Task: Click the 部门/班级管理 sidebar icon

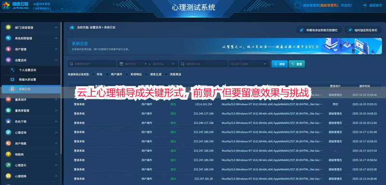Action: point(8,27)
